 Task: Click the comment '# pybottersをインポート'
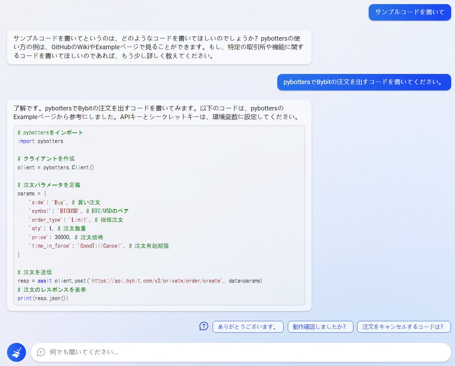click(x=50, y=132)
